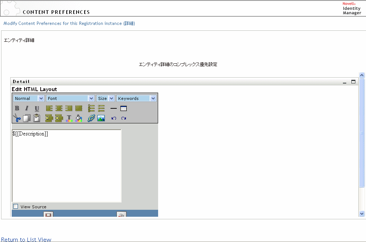The image size is (366, 242).
Task: Justify text in the editor
Action: click(79, 108)
